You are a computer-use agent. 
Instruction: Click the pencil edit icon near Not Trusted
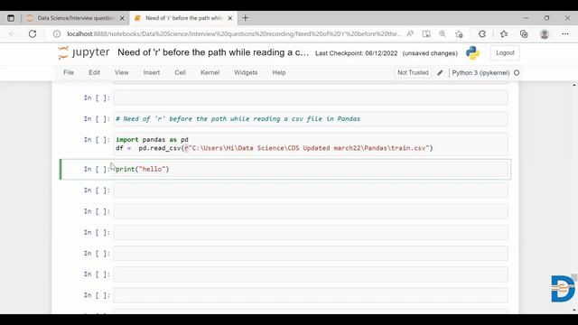tap(440, 73)
